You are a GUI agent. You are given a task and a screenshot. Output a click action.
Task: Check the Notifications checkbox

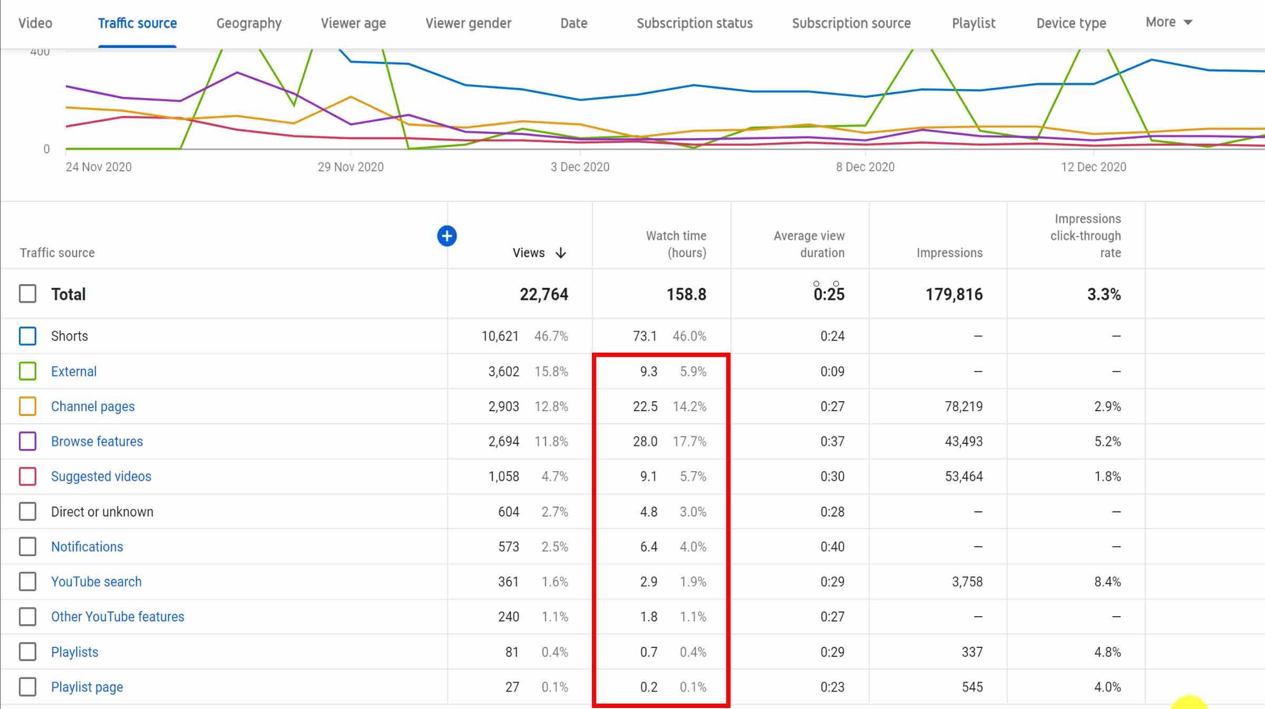coord(27,547)
